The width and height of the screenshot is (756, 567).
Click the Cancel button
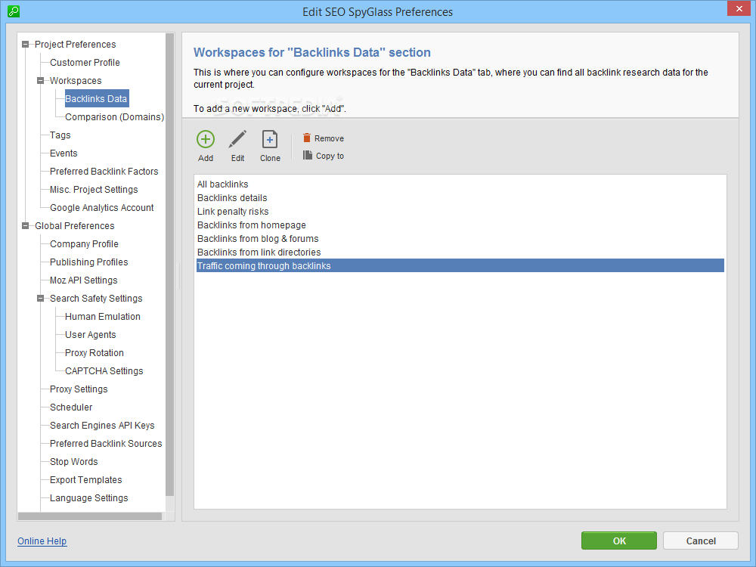(x=701, y=541)
